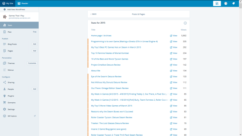The height and width of the screenshot is (136, 242).
Task: Open Programming is its own Game post stats
Action: pyautogui.click(x=124, y=41)
